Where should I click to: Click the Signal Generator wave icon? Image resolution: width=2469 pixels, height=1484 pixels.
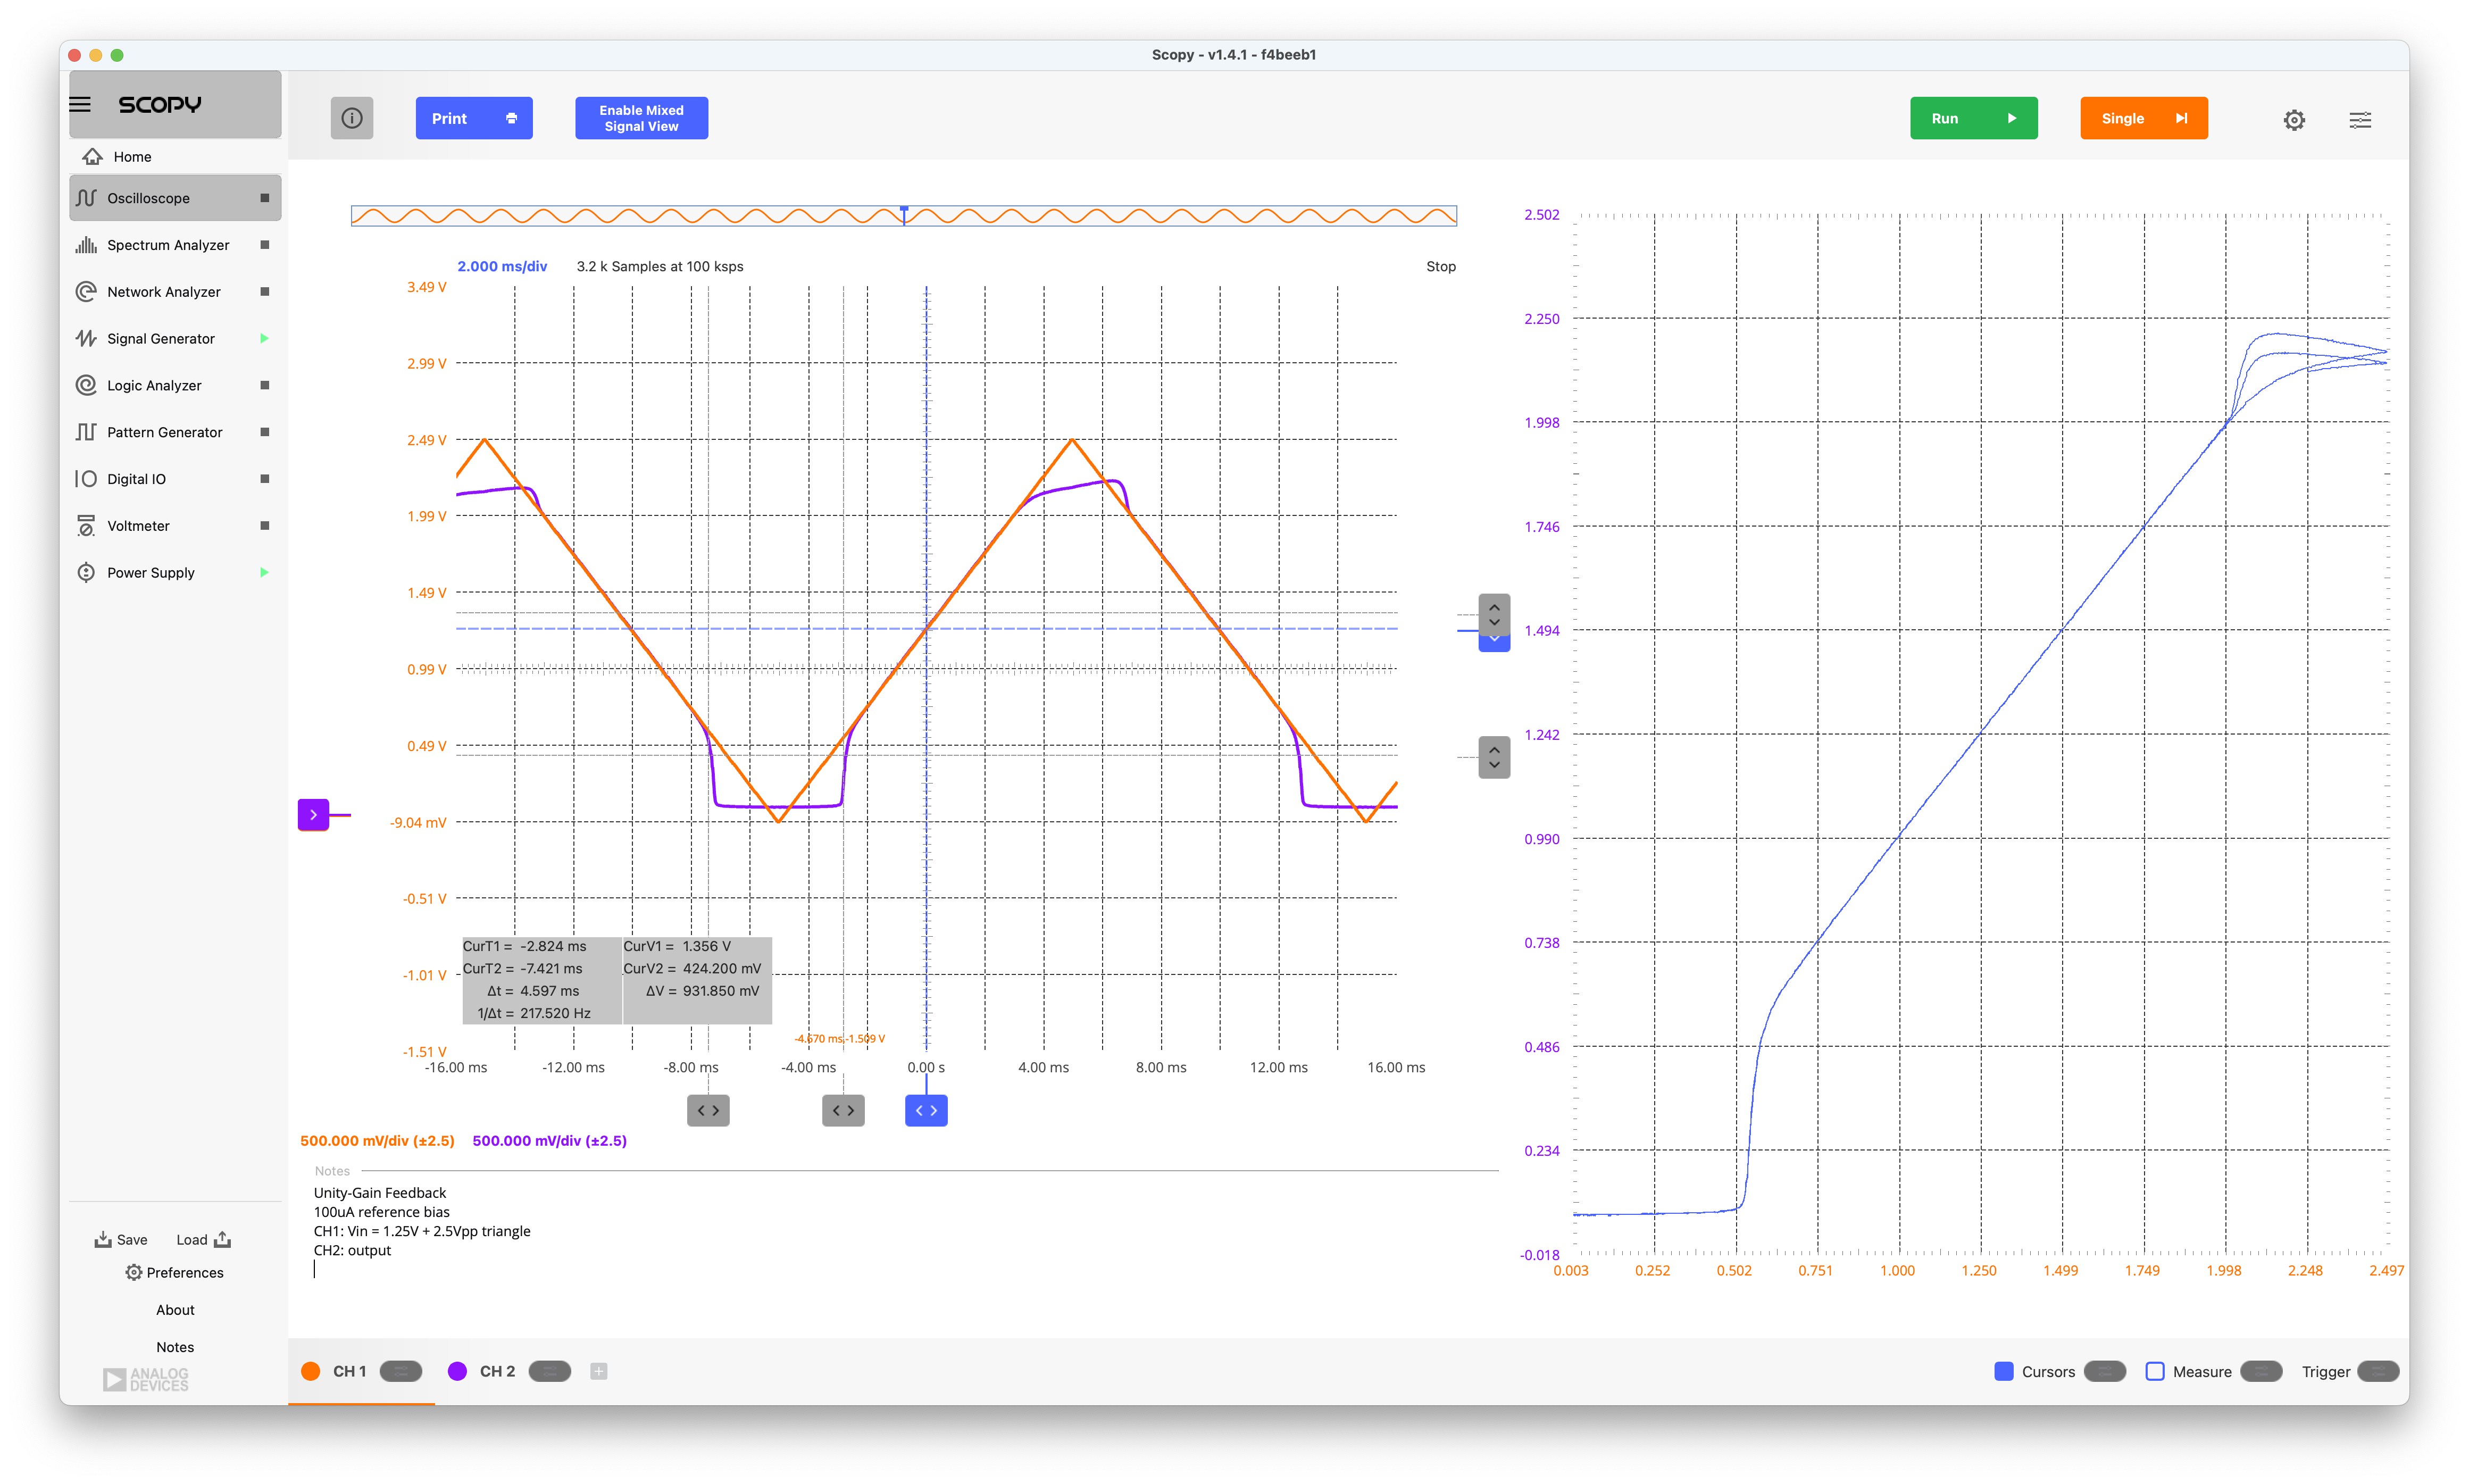[x=87, y=339]
